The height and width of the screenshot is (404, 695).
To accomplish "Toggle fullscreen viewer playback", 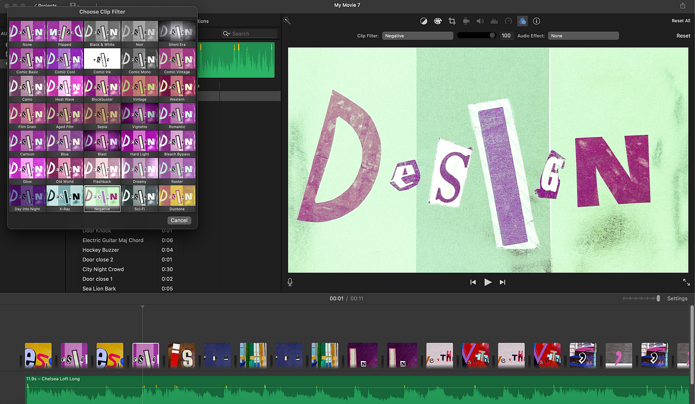I will point(686,282).
